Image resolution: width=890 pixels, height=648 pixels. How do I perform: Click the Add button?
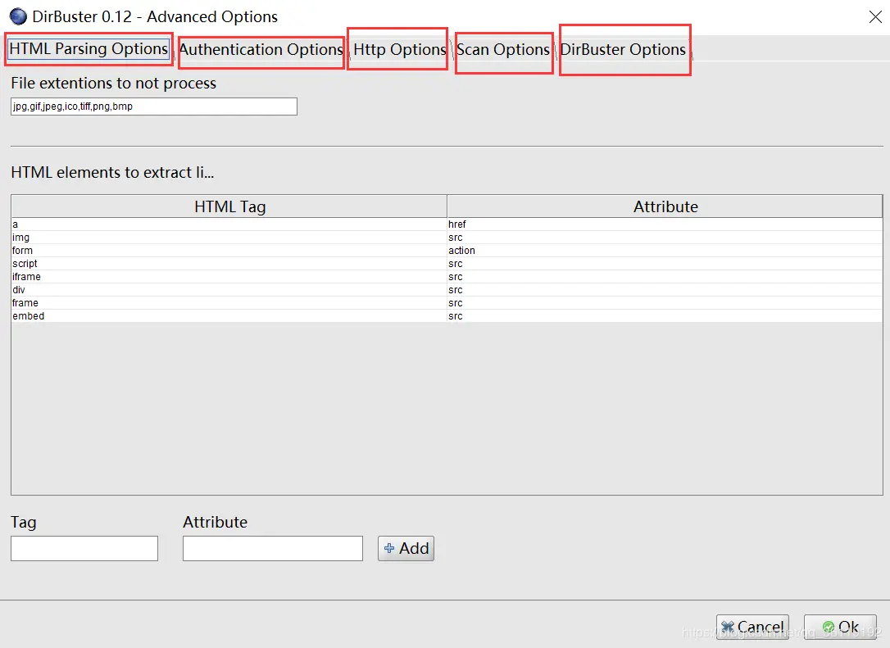click(x=406, y=549)
